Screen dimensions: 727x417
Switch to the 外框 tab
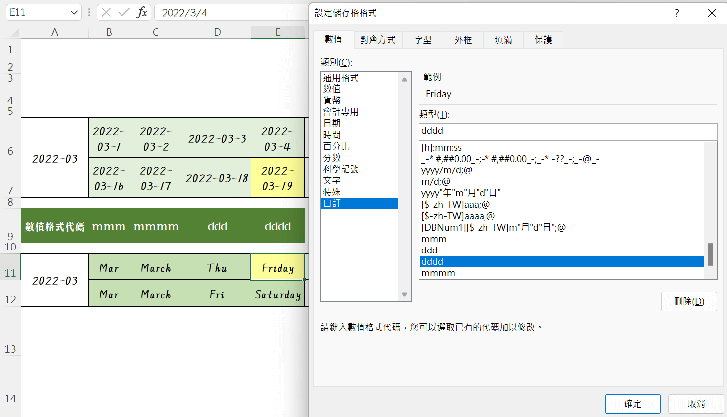point(463,40)
